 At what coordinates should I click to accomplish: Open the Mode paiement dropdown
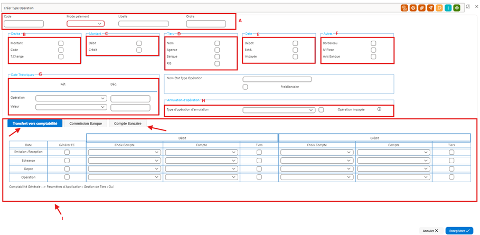pyautogui.click(x=86, y=24)
